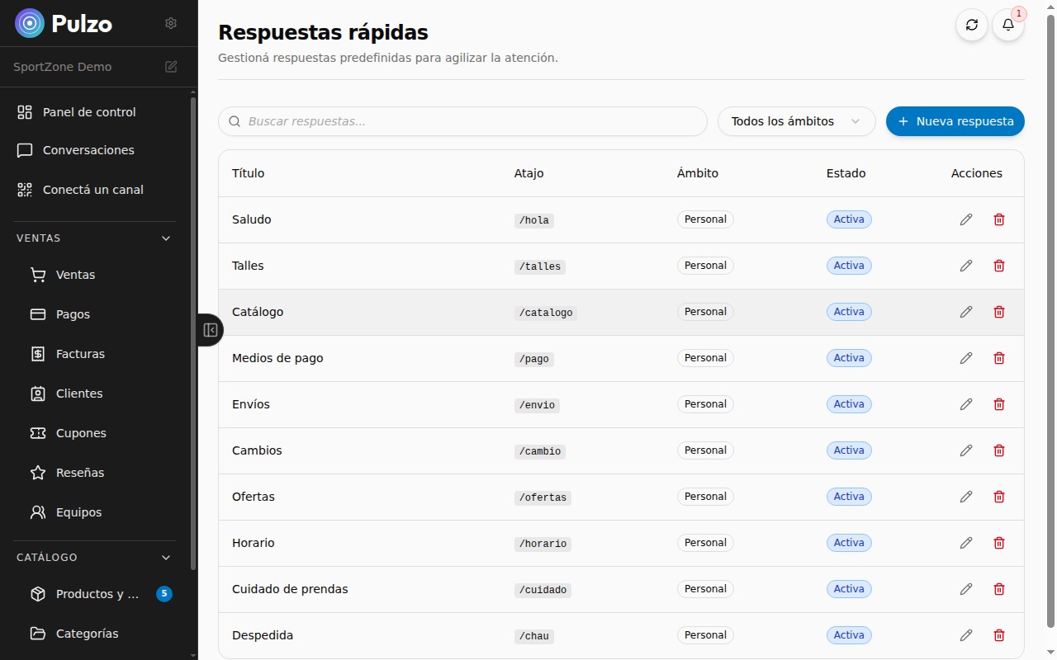This screenshot has height=660, width=1057.
Task: Open notifications via the bell icon
Action: click(1007, 25)
